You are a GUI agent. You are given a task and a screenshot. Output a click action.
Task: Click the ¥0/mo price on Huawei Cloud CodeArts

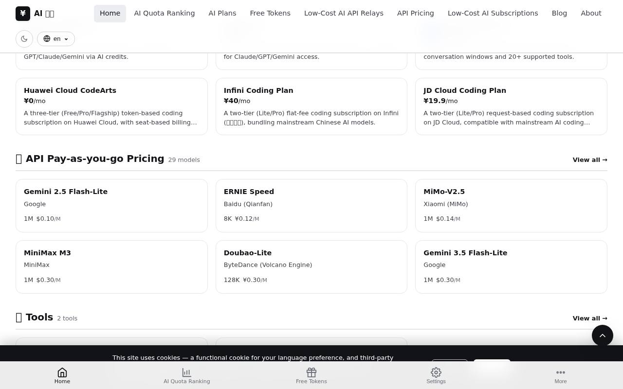click(x=35, y=101)
